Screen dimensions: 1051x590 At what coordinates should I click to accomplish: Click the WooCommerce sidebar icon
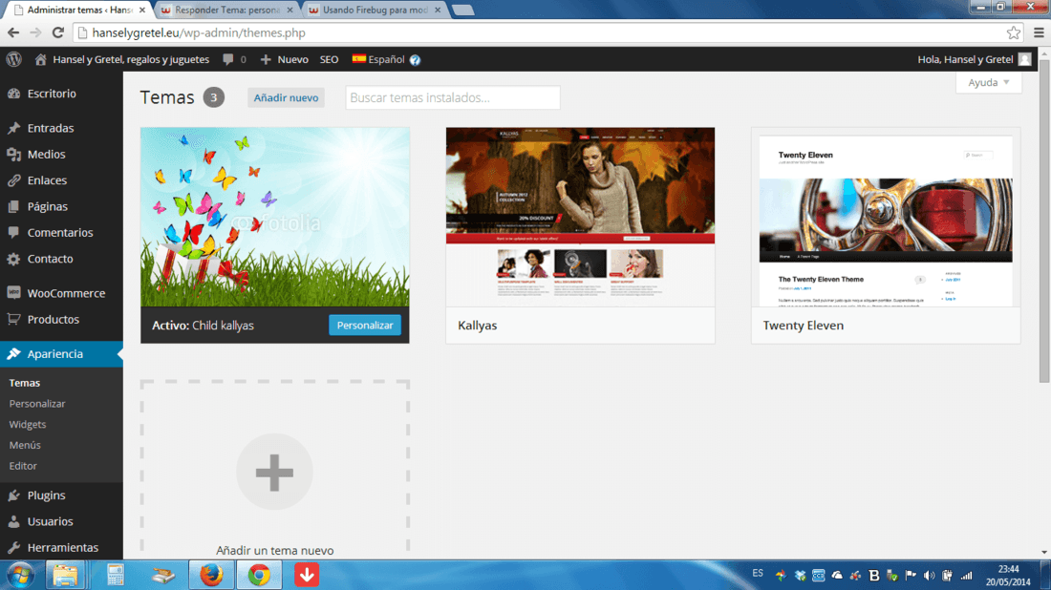13,293
